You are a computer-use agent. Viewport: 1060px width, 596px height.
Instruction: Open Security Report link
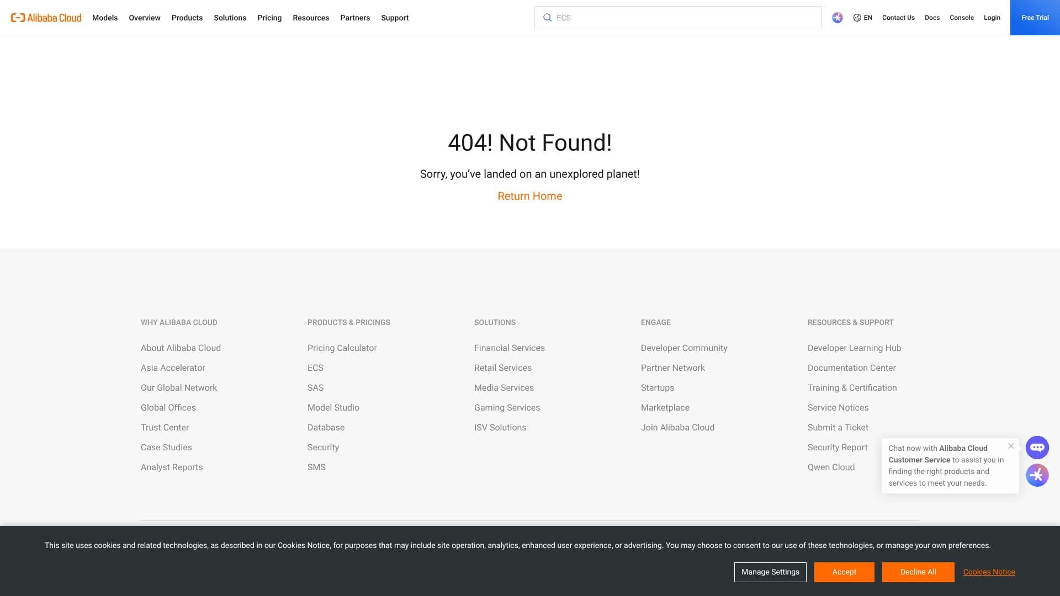(838, 448)
